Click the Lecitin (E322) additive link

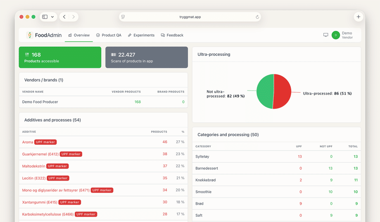click(x=34, y=178)
